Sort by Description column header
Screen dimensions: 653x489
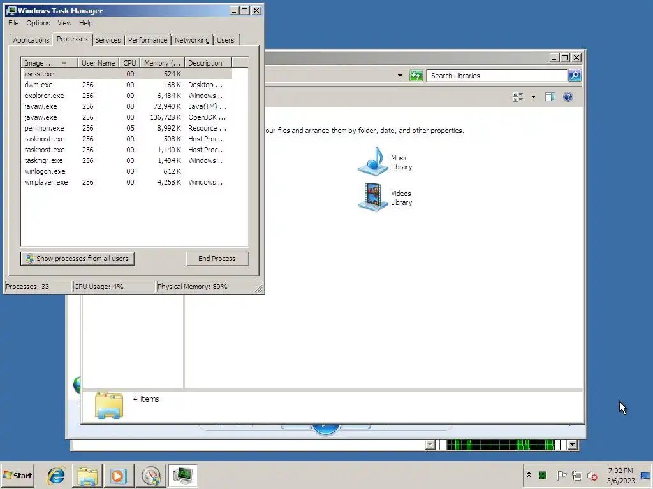pyautogui.click(x=208, y=63)
